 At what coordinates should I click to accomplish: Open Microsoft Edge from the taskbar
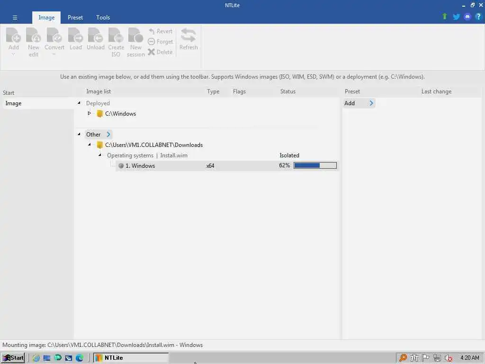click(x=80, y=358)
